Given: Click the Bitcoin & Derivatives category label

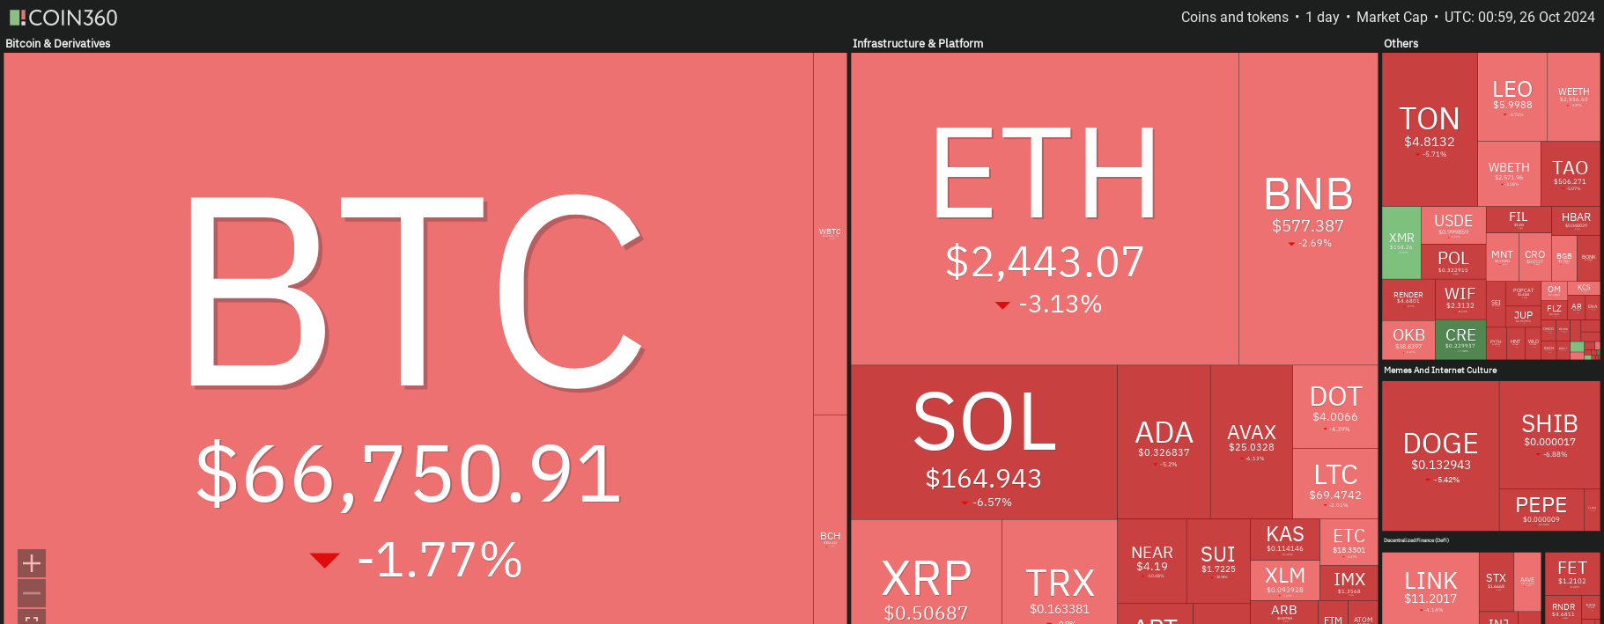Looking at the screenshot, I should [58, 43].
